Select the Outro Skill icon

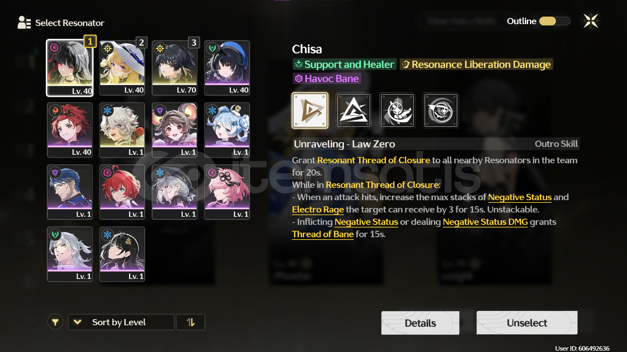pos(310,110)
